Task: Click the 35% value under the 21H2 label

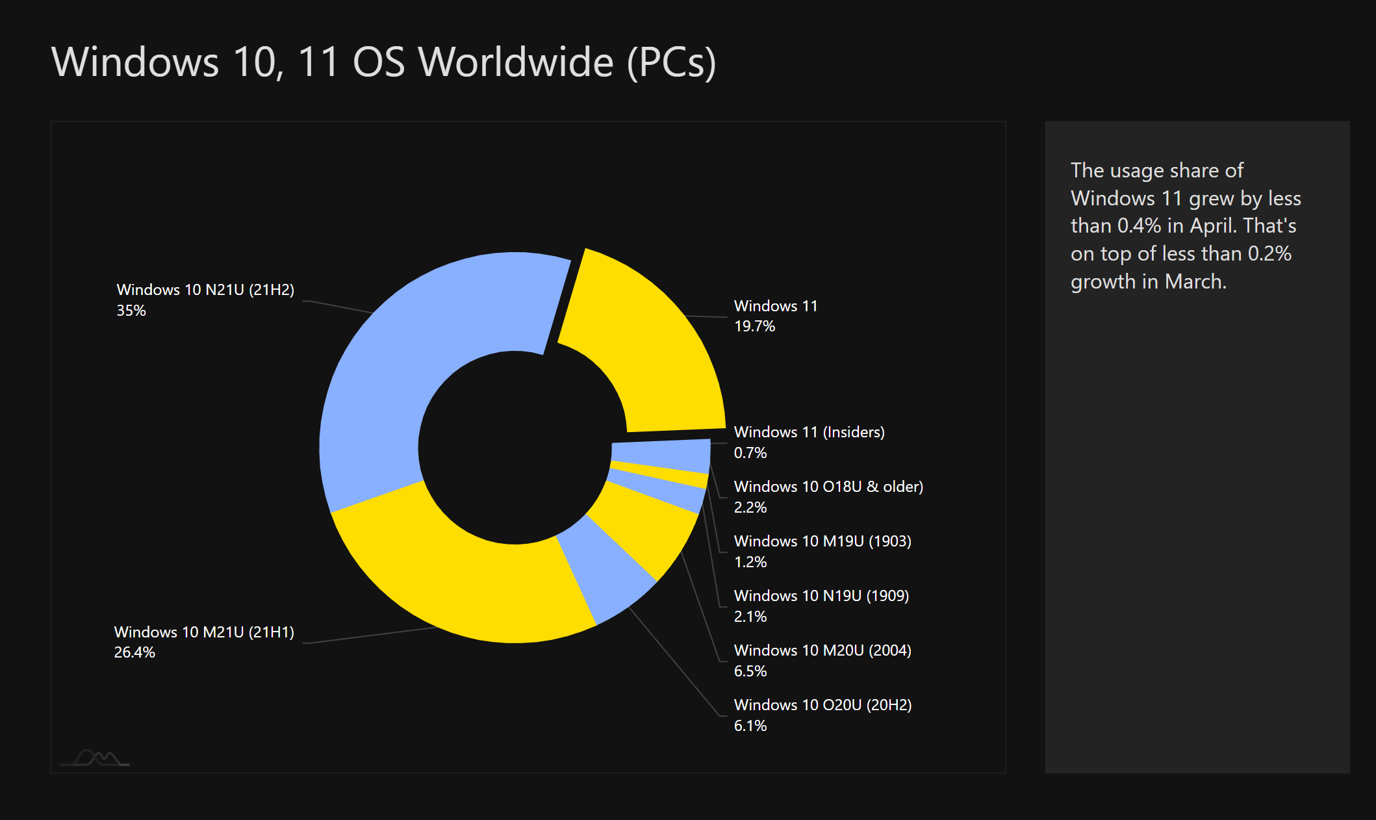Action: tap(131, 311)
